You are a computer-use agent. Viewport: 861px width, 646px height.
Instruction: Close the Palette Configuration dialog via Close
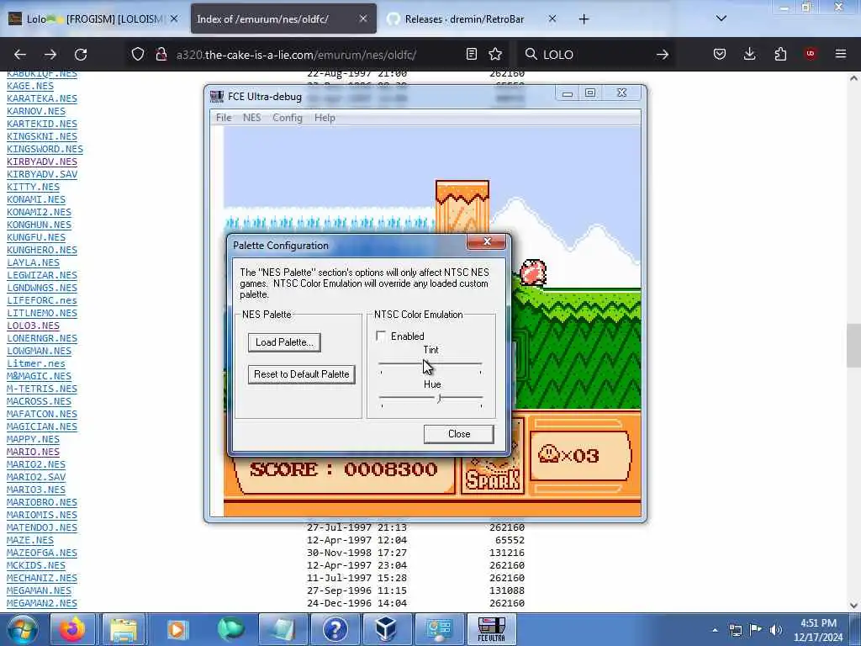tap(459, 434)
